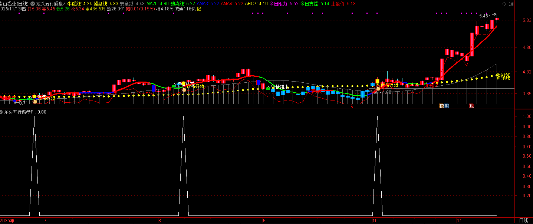
Task: Click the 涨 marker icon below candles
Action: (x=471, y=106)
